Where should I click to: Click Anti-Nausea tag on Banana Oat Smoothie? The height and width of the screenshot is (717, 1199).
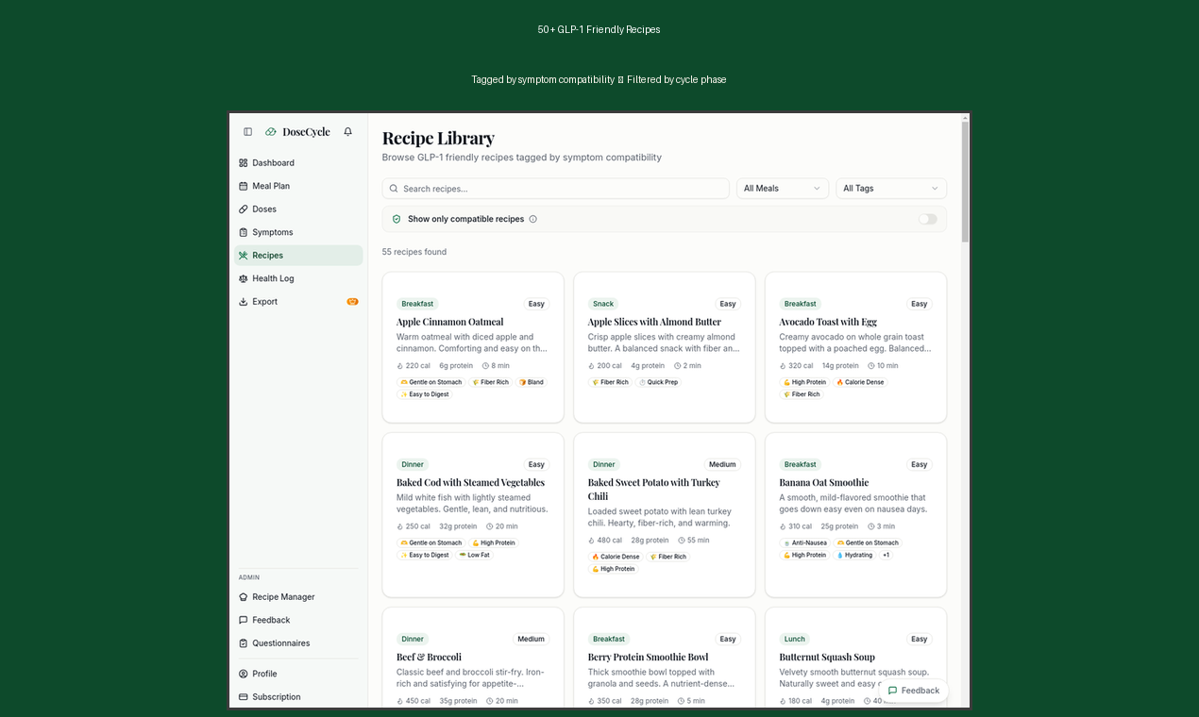(x=805, y=543)
